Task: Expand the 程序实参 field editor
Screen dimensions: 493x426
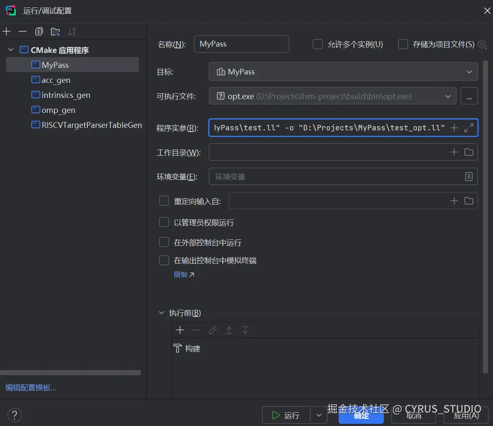Action: (469, 128)
